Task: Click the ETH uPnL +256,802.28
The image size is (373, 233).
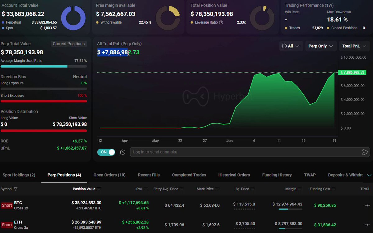Action: [x=135, y=222]
